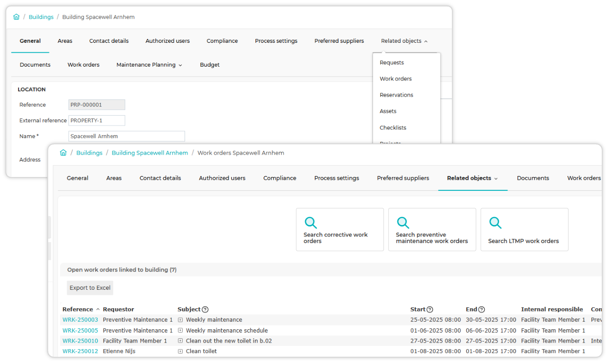Collapse the Related objects dropdown in the back window
608x363 pixels.
(404, 41)
